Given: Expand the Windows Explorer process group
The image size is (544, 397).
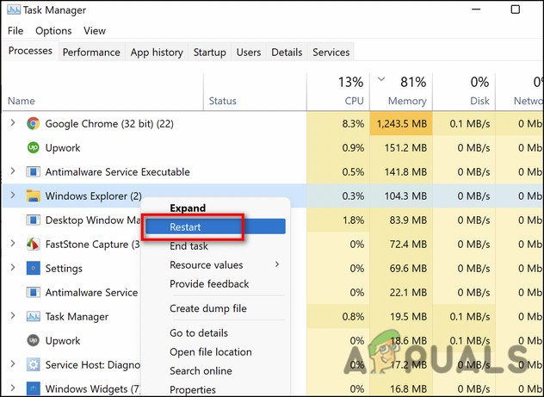Looking at the screenshot, I should coord(13,195).
